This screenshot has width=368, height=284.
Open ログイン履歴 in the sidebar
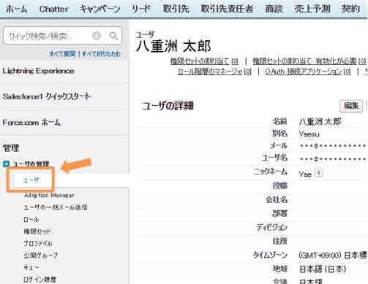(40, 280)
